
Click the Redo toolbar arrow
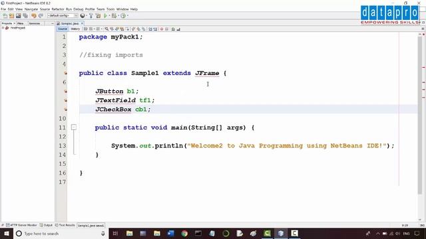(41, 16)
